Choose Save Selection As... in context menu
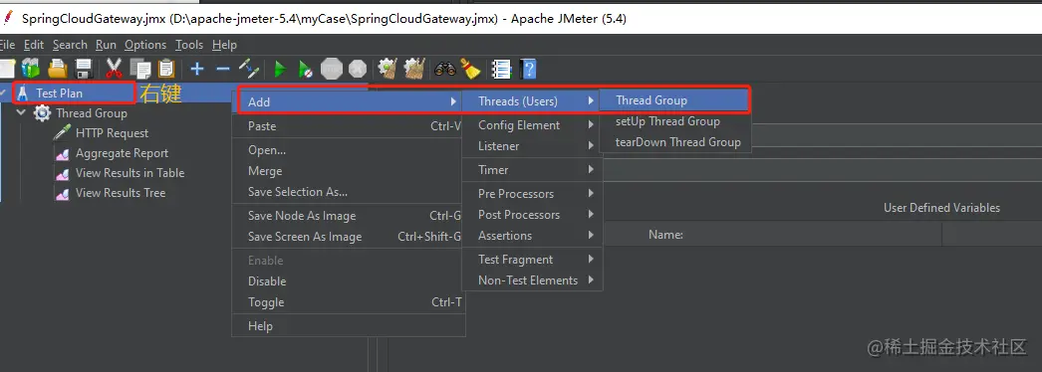Viewport: 1042px width, 372px height. click(x=349, y=192)
